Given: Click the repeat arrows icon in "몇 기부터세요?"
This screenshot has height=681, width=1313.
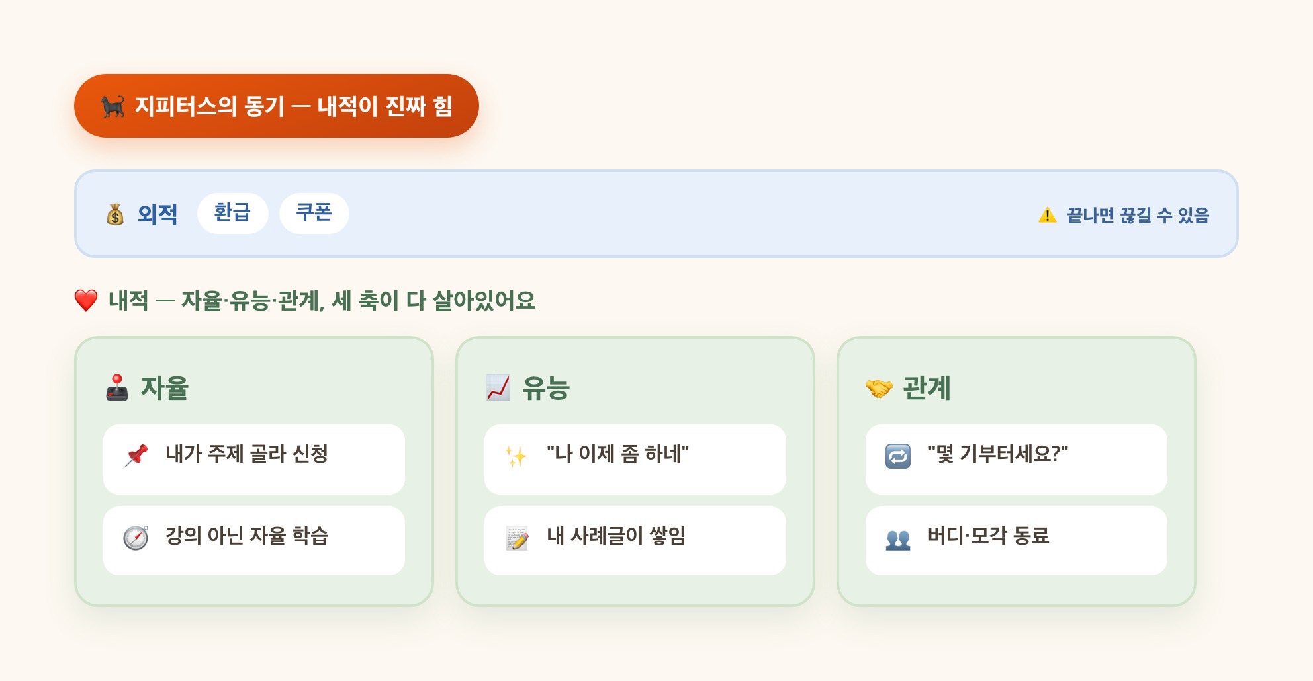Looking at the screenshot, I should (x=898, y=456).
